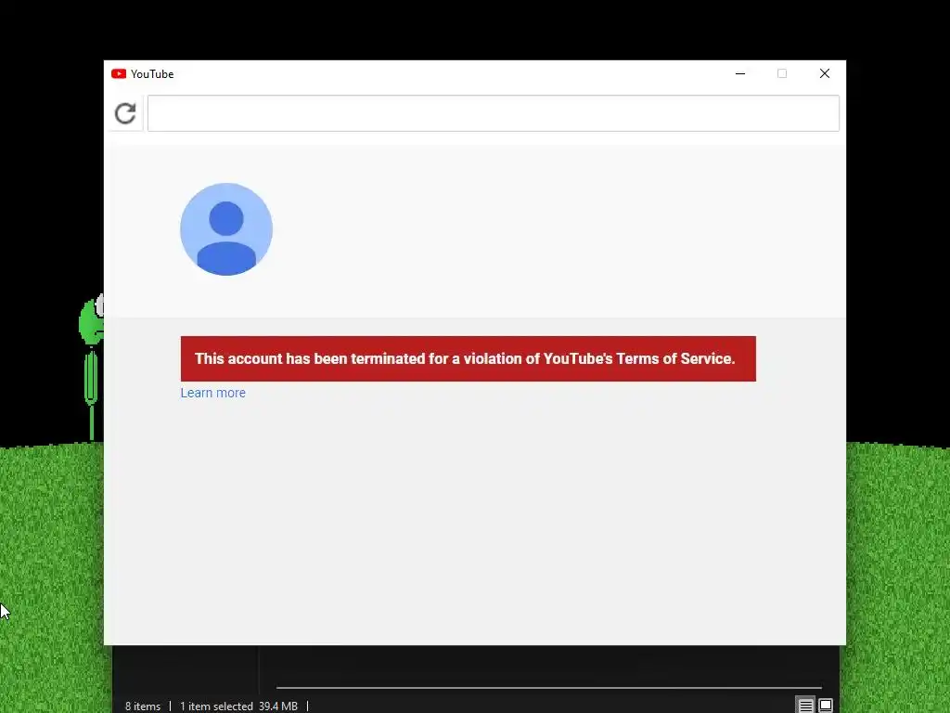Click '1 item selected 39.4 MB' status text
The height and width of the screenshot is (713, 950).
(x=238, y=707)
